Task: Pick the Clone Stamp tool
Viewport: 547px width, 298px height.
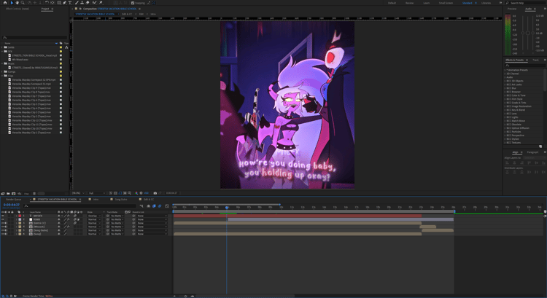Action: click(82, 3)
